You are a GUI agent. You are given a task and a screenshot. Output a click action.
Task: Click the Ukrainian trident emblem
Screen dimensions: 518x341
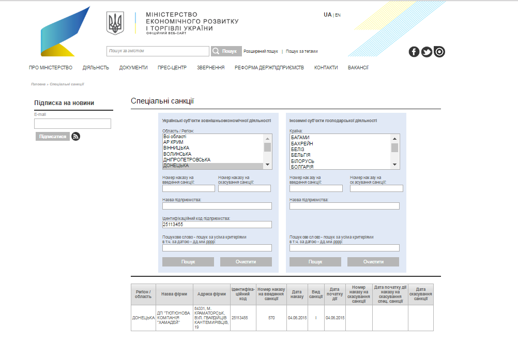[115, 24]
